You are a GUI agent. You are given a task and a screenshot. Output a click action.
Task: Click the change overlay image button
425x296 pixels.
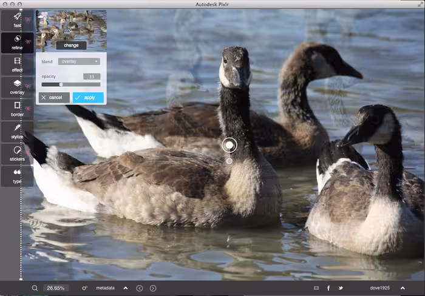71,45
